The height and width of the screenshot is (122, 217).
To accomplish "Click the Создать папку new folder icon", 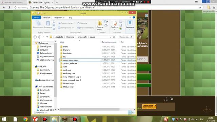I will [x=100, y=25].
